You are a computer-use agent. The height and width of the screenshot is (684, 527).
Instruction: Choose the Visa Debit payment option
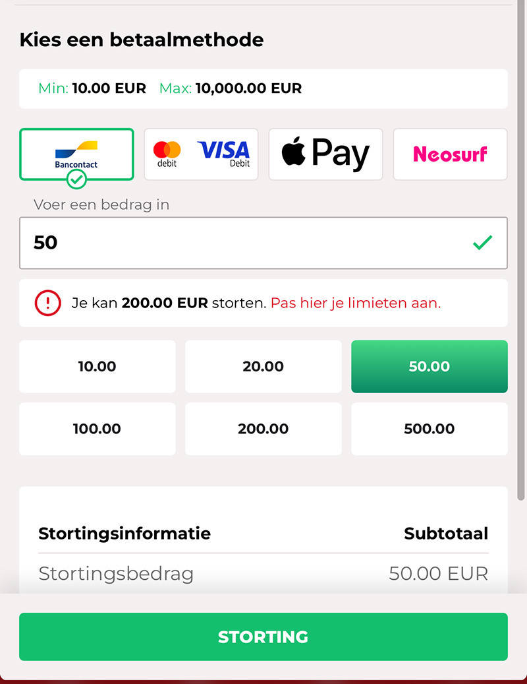pos(224,153)
